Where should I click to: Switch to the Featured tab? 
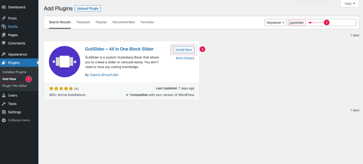83,22
